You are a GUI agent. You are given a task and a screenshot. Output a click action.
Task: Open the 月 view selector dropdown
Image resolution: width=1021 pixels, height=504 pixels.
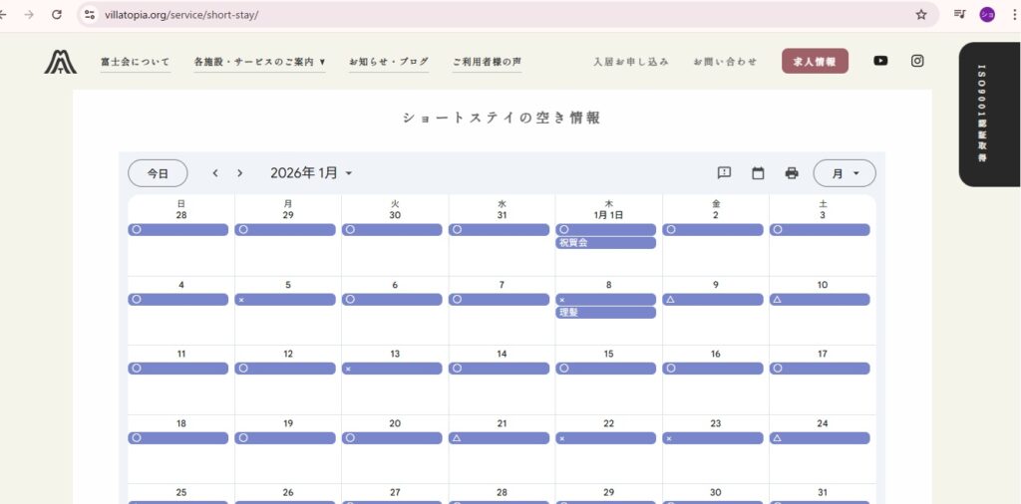coord(845,173)
